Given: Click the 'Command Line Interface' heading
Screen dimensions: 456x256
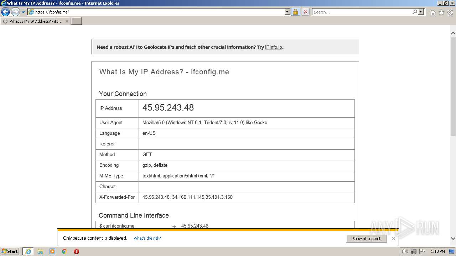Looking at the screenshot, I should click(134, 215).
